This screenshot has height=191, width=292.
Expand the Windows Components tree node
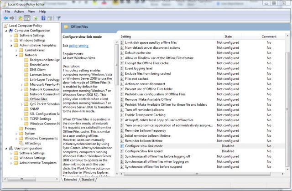point(17,139)
